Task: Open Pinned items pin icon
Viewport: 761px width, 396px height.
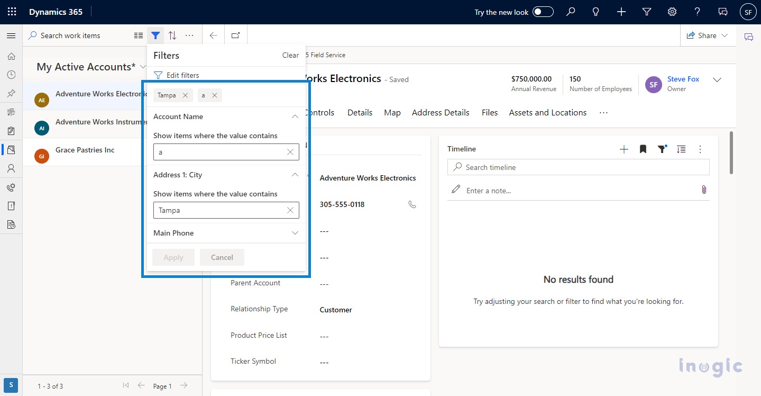Action: [11, 93]
